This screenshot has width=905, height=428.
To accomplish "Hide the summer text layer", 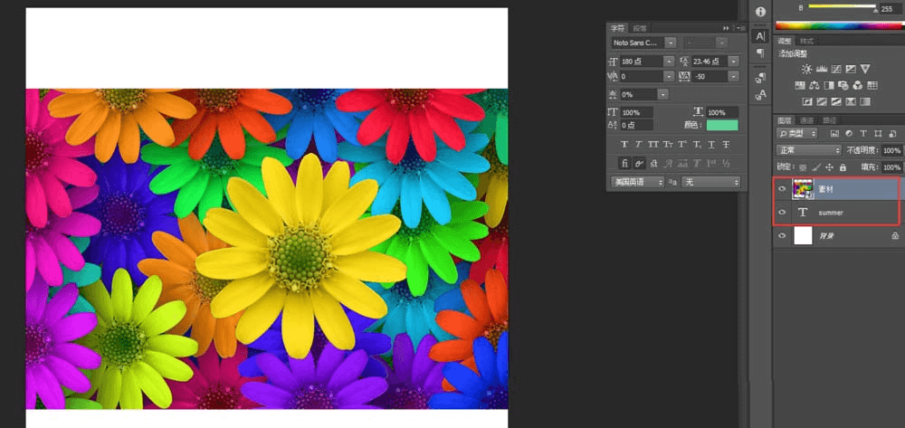I will click(782, 213).
